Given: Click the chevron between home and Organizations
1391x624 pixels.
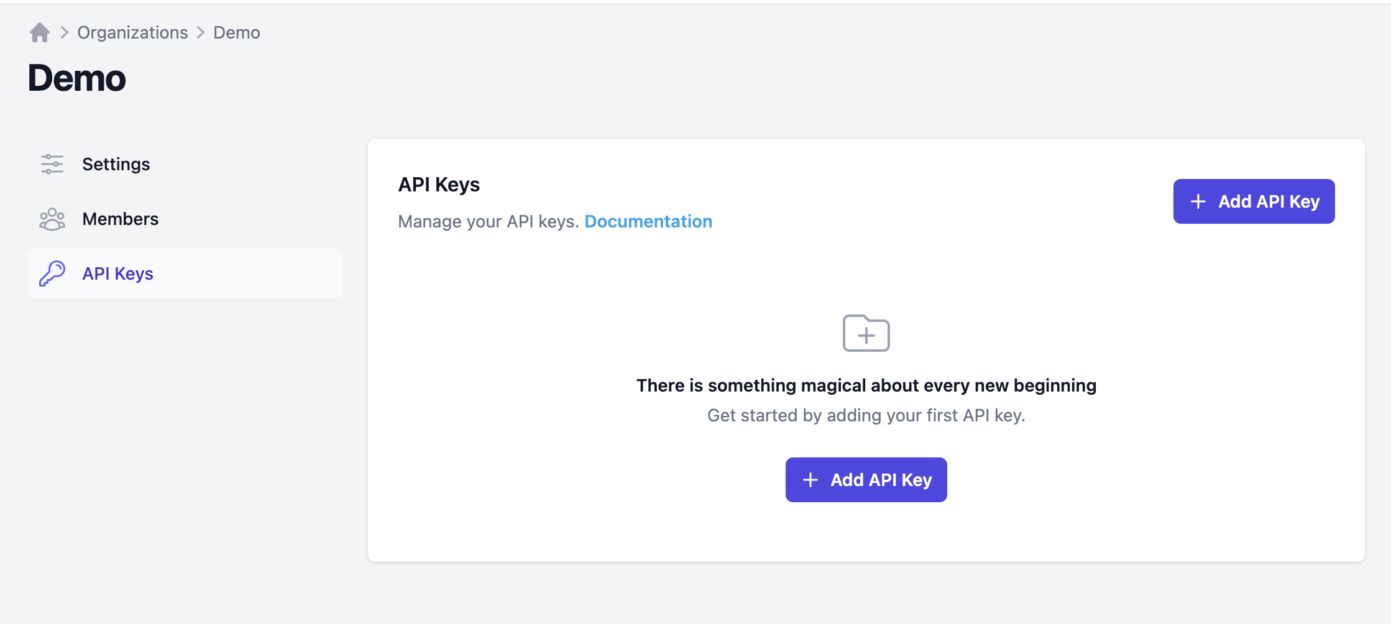Looking at the screenshot, I should 64,32.
